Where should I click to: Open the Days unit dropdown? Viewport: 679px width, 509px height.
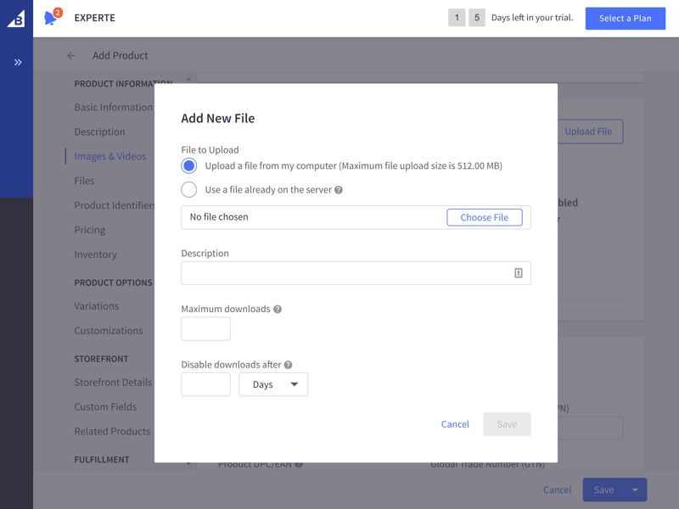273,384
